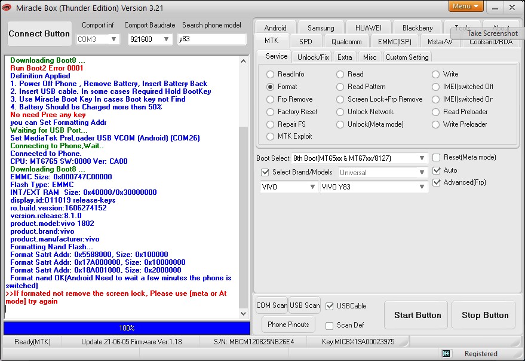Click the Miracle Box app logo icon
Viewport: 525px width, 361px height.
point(7,7)
